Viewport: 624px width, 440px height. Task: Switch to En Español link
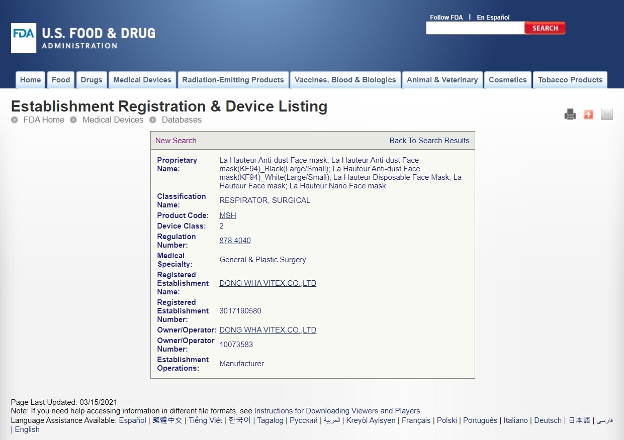pyautogui.click(x=493, y=17)
